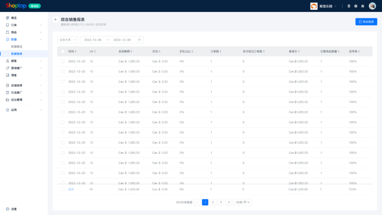This screenshot has width=382, height=215.
Task: Sort by 已售商品数量 column
Action: coord(338,51)
